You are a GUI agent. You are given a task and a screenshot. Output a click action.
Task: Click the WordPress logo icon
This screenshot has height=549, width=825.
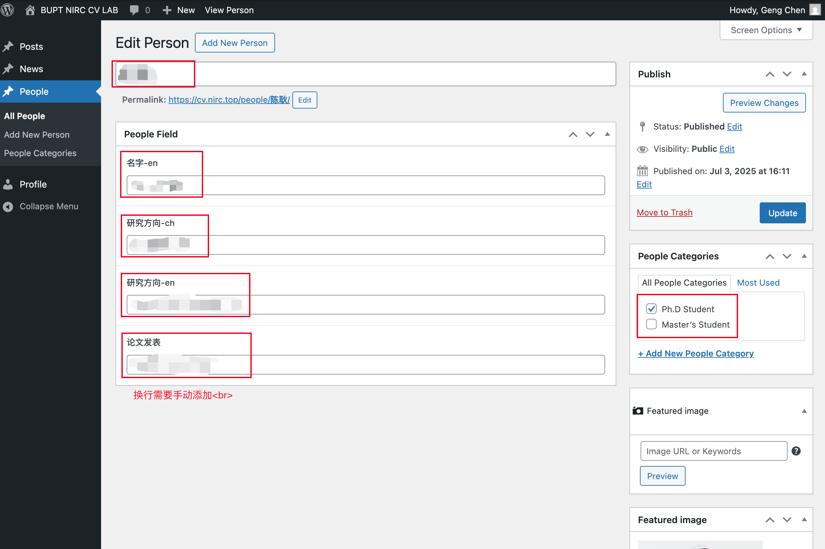pyautogui.click(x=8, y=10)
